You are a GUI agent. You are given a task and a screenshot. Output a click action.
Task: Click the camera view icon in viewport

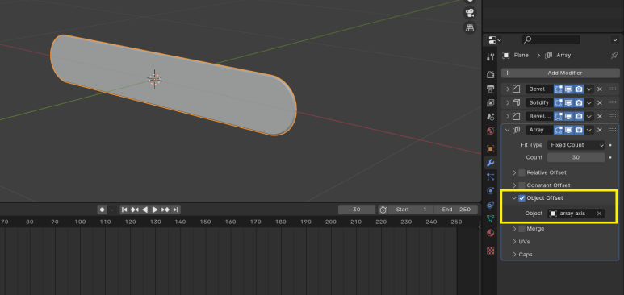tap(470, 13)
